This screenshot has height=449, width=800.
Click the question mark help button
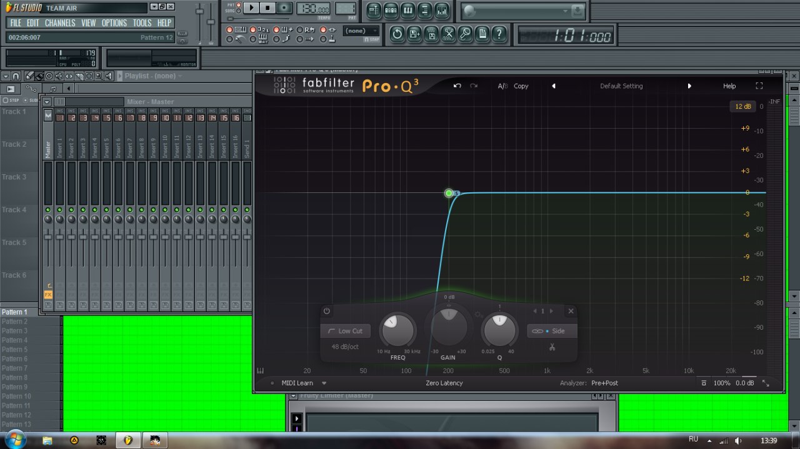(499, 34)
